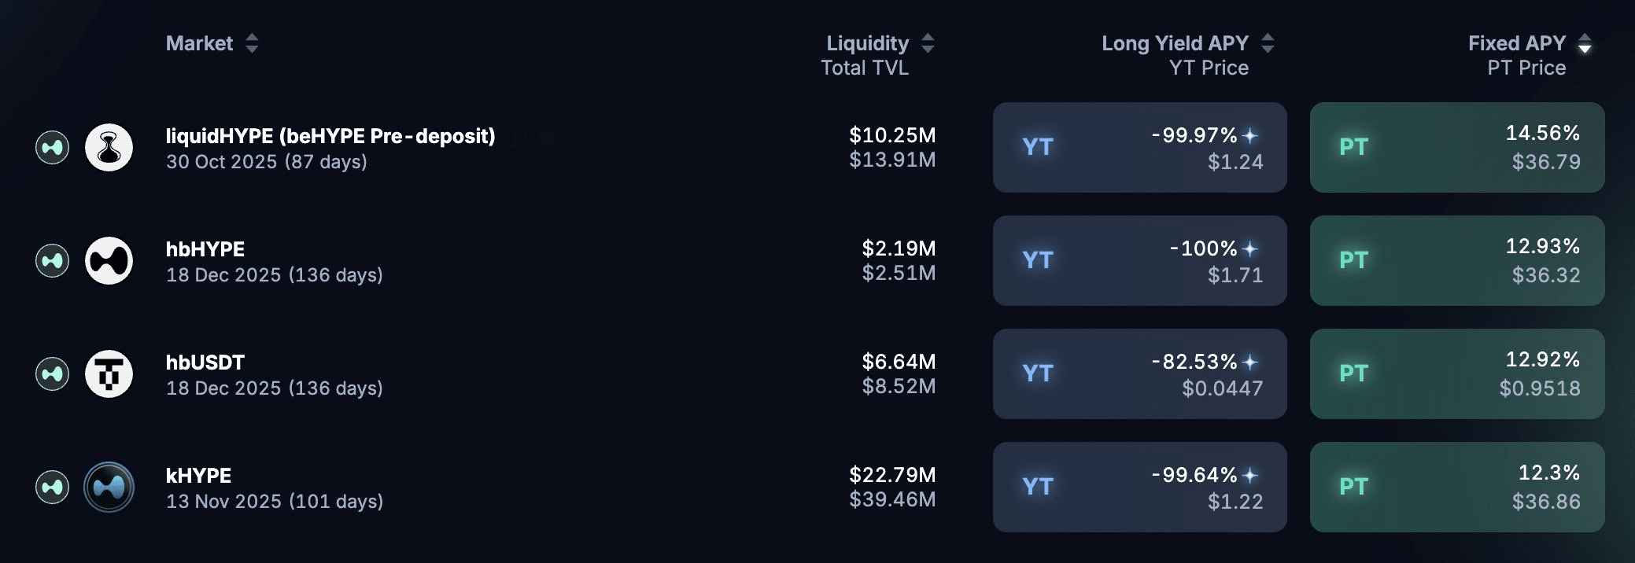Toggle Fixed APY sort direction arrow
Image resolution: width=1635 pixels, height=563 pixels.
pos(1585,43)
